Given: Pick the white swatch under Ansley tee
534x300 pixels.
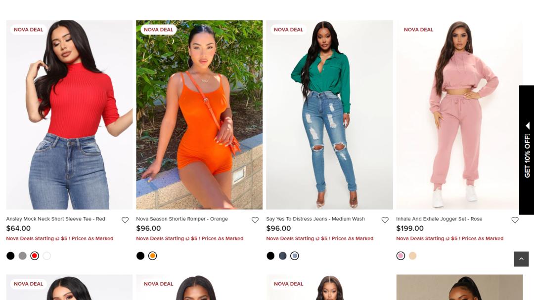Looking at the screenshot, I should pos(46,256).
